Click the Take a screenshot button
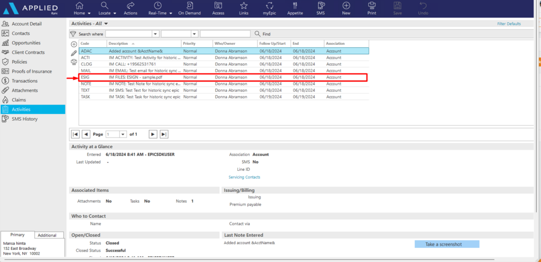The height and width of the screenshot is (262, 541). (447, 244)
